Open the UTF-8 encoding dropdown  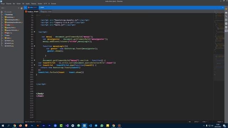tap(196, 122)
